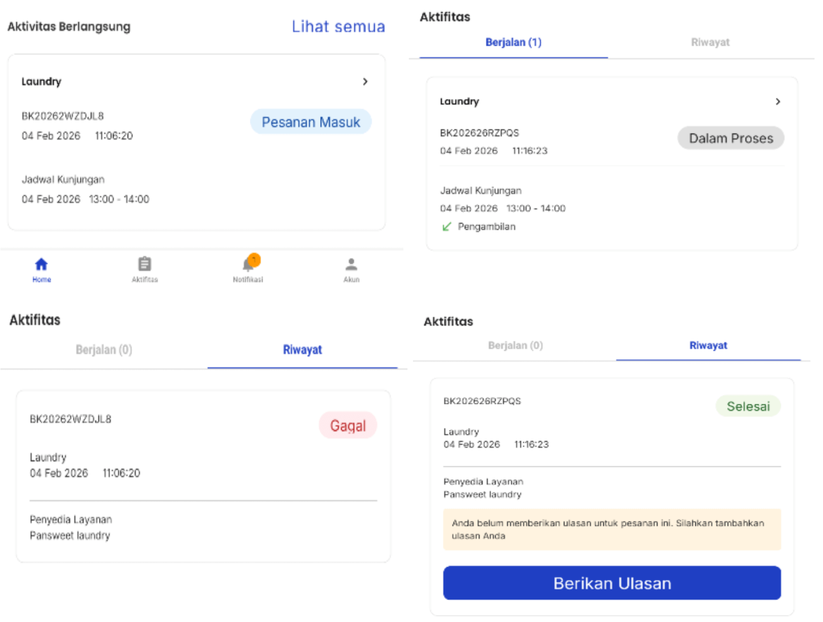Open the Aktifitas clipboard icon in the navigation bar
Image resolution: width=823 pixels, height=622 pixels.
tap(145, 265)
